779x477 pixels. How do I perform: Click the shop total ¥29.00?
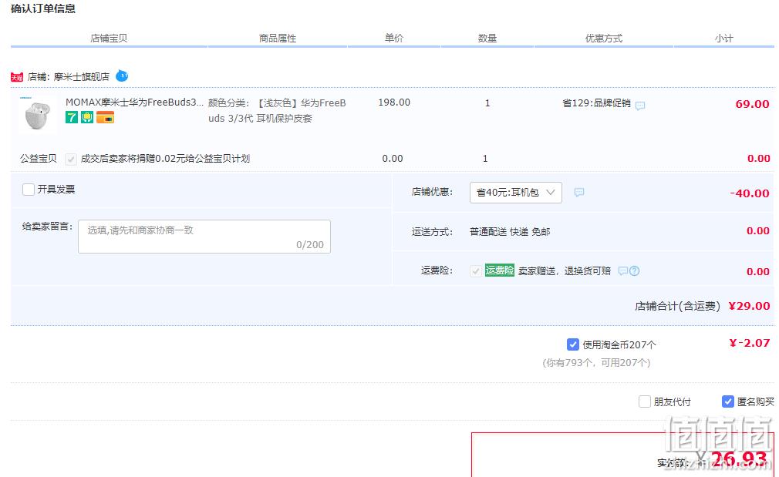pos(749,306)
